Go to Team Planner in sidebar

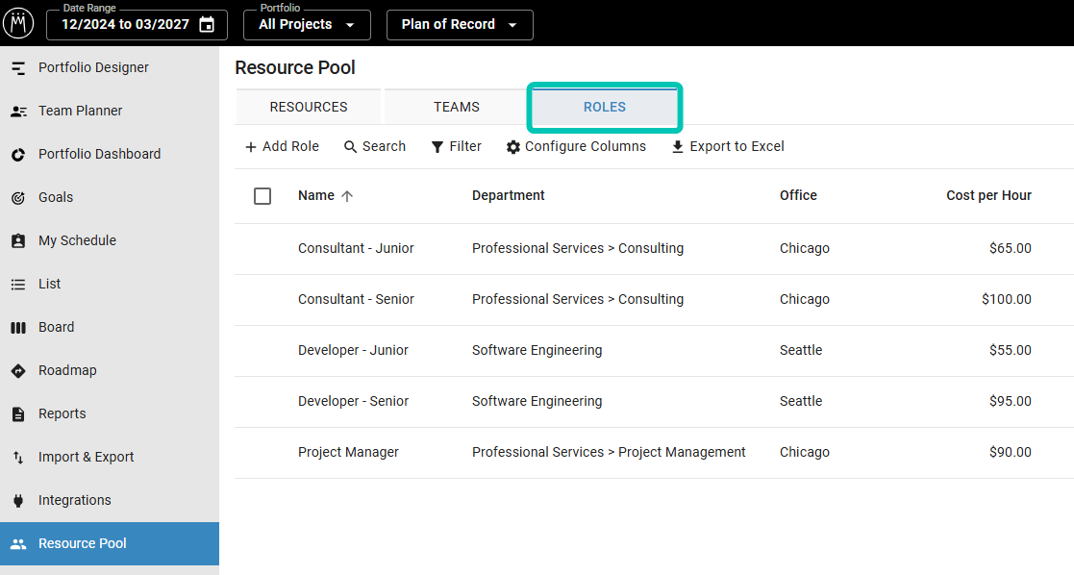click(80, 111)
